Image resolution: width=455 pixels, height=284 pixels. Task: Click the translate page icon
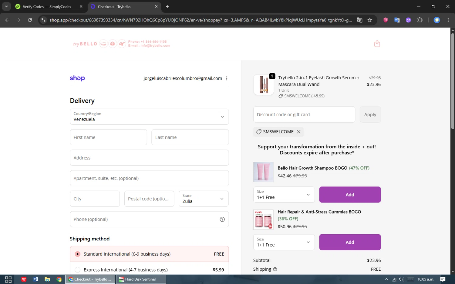pos(360,20)
